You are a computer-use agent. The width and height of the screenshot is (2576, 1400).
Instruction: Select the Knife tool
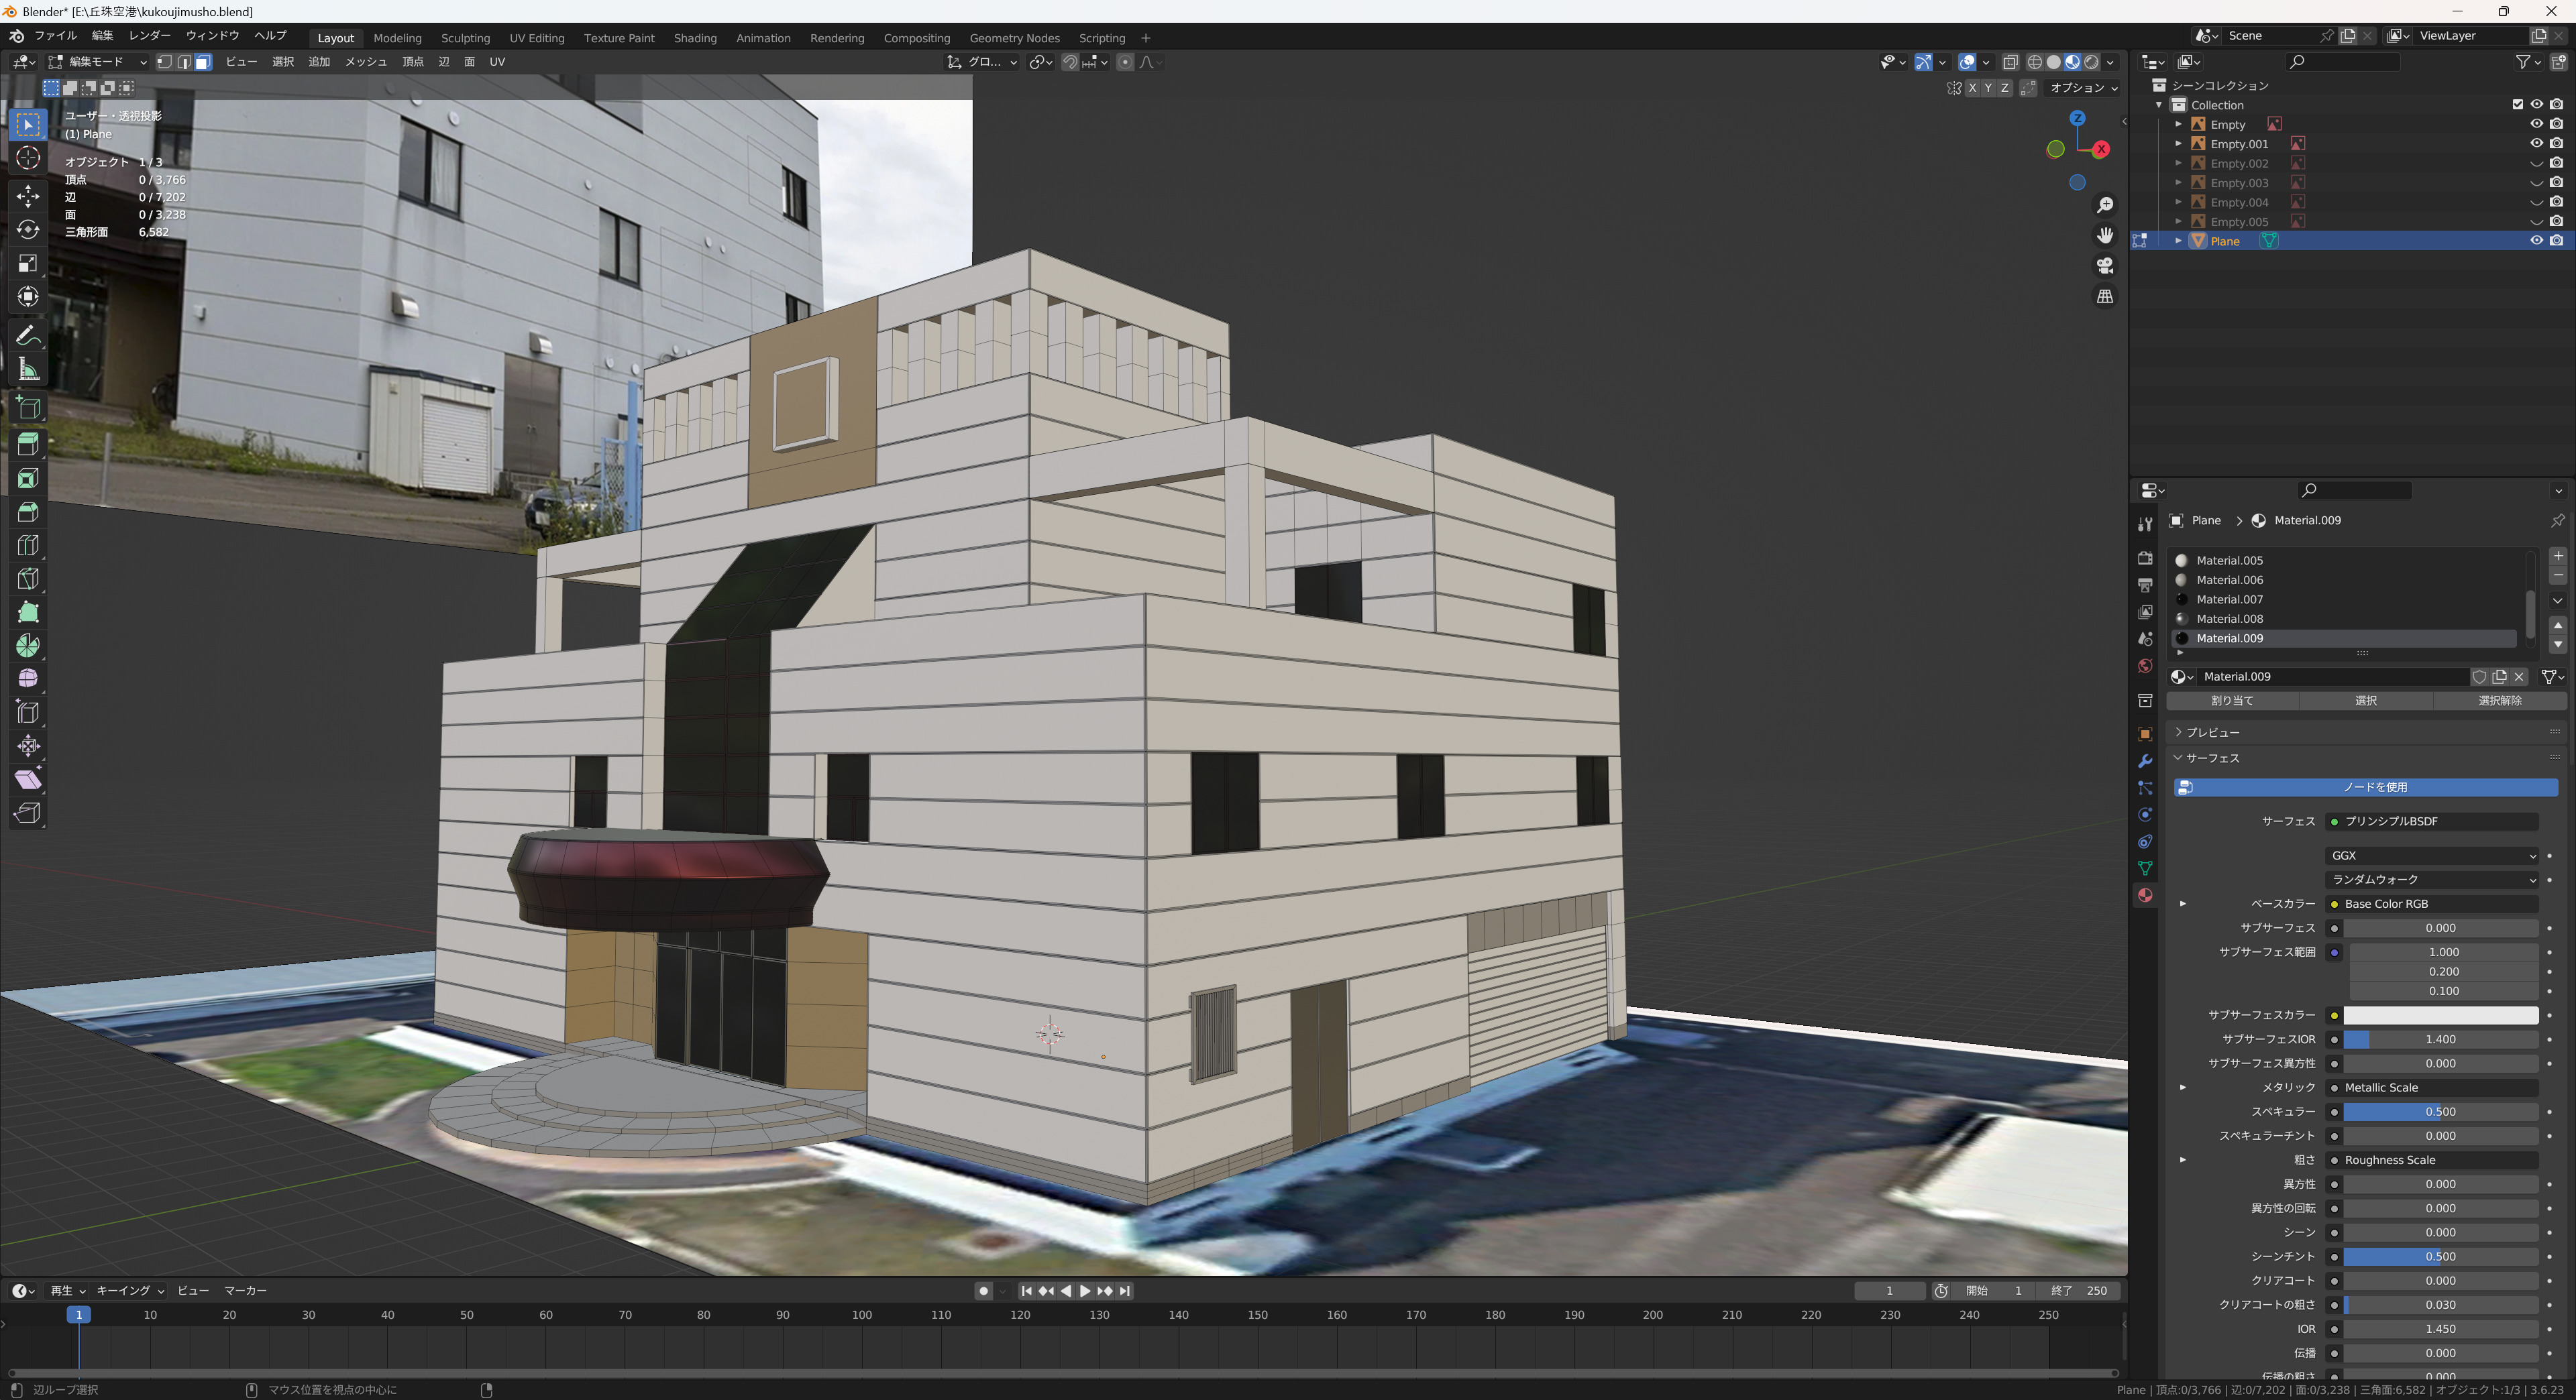tap(28, 579)
